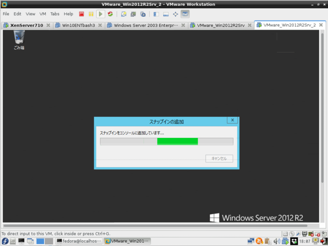This screenshot has width=328, height=246.
Task: Toggle the console view icon
Action: 185,14
